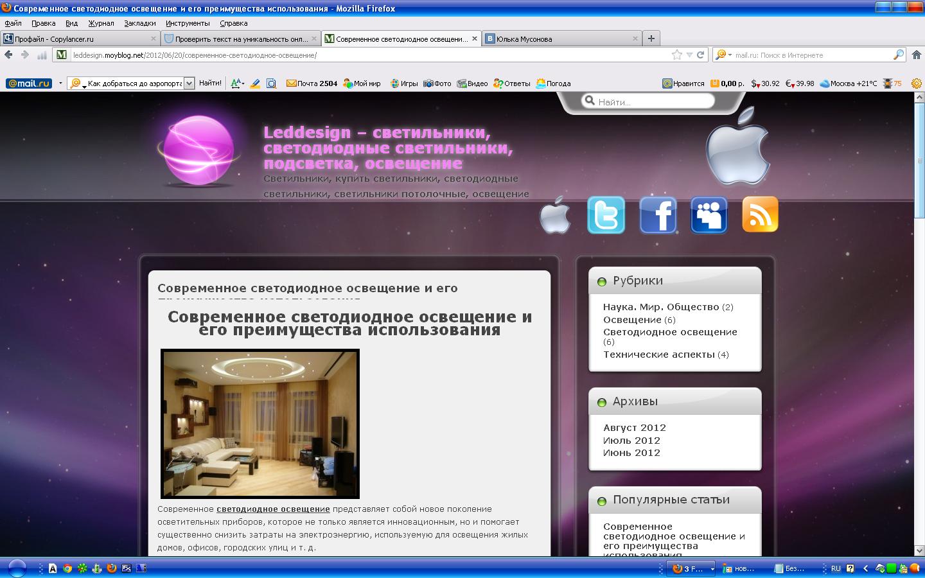Click the Leddesign blog title link
This screenshot has width=925, height=578.
pos(389,148)
